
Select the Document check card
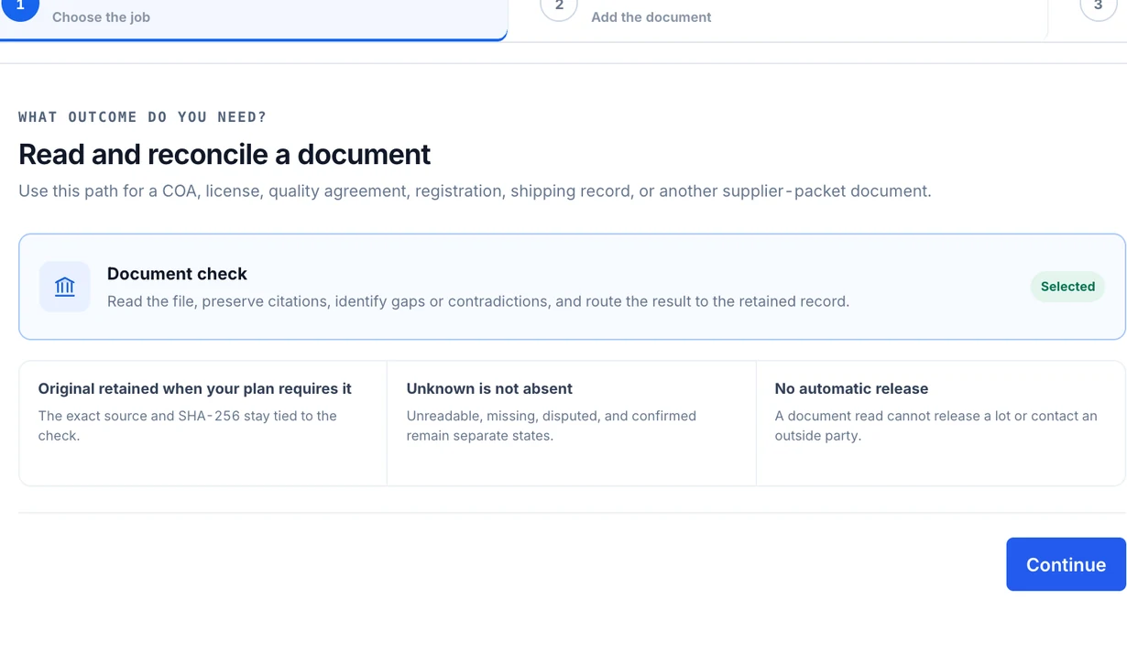[x=572, y=287]
